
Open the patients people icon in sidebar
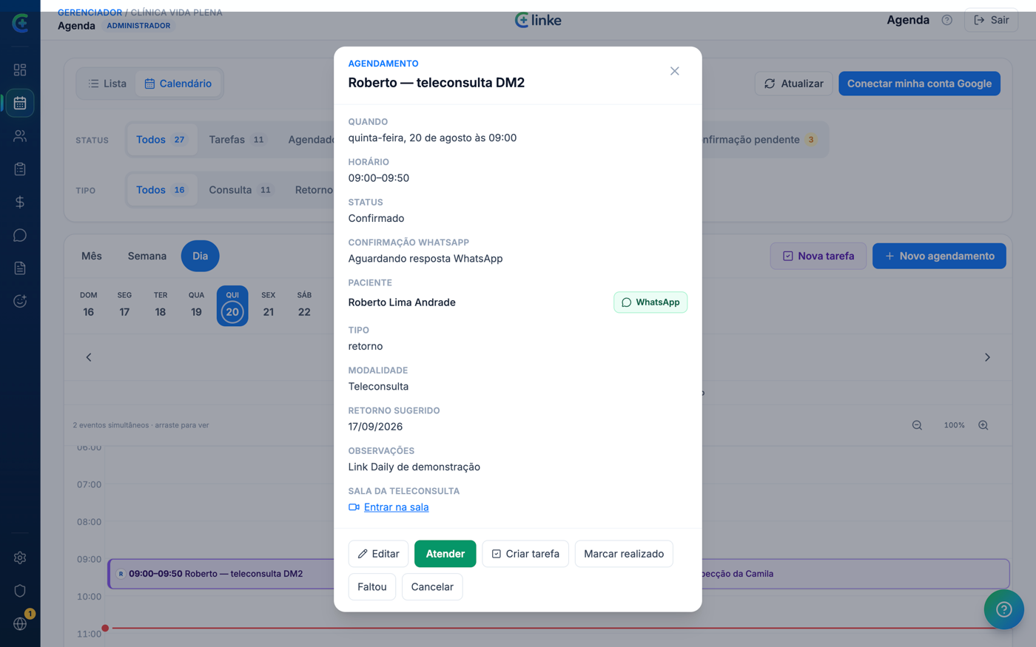tap(20, 136)
